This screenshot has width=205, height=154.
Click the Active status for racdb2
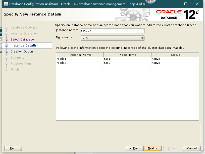coord(175,63)
